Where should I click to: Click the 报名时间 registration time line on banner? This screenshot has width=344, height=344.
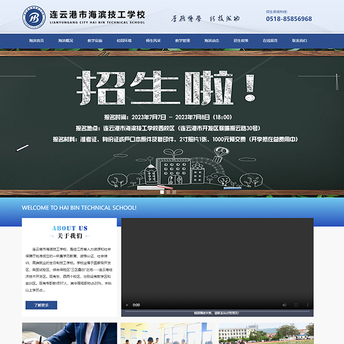tap(168, 117)
